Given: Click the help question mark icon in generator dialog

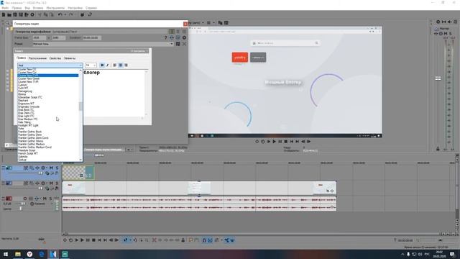Looking at the screenshot, I should pyautogui.click(x=166, y=37).
